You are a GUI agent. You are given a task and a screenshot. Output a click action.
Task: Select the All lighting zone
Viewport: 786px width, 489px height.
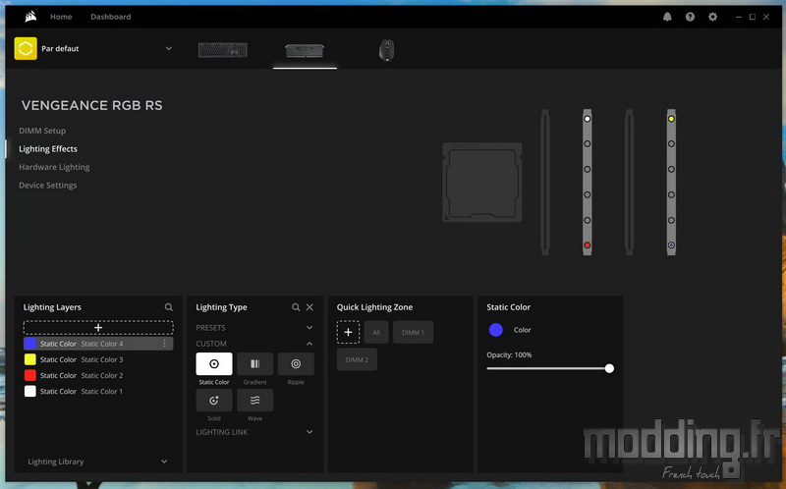click(x=376, y=332)
